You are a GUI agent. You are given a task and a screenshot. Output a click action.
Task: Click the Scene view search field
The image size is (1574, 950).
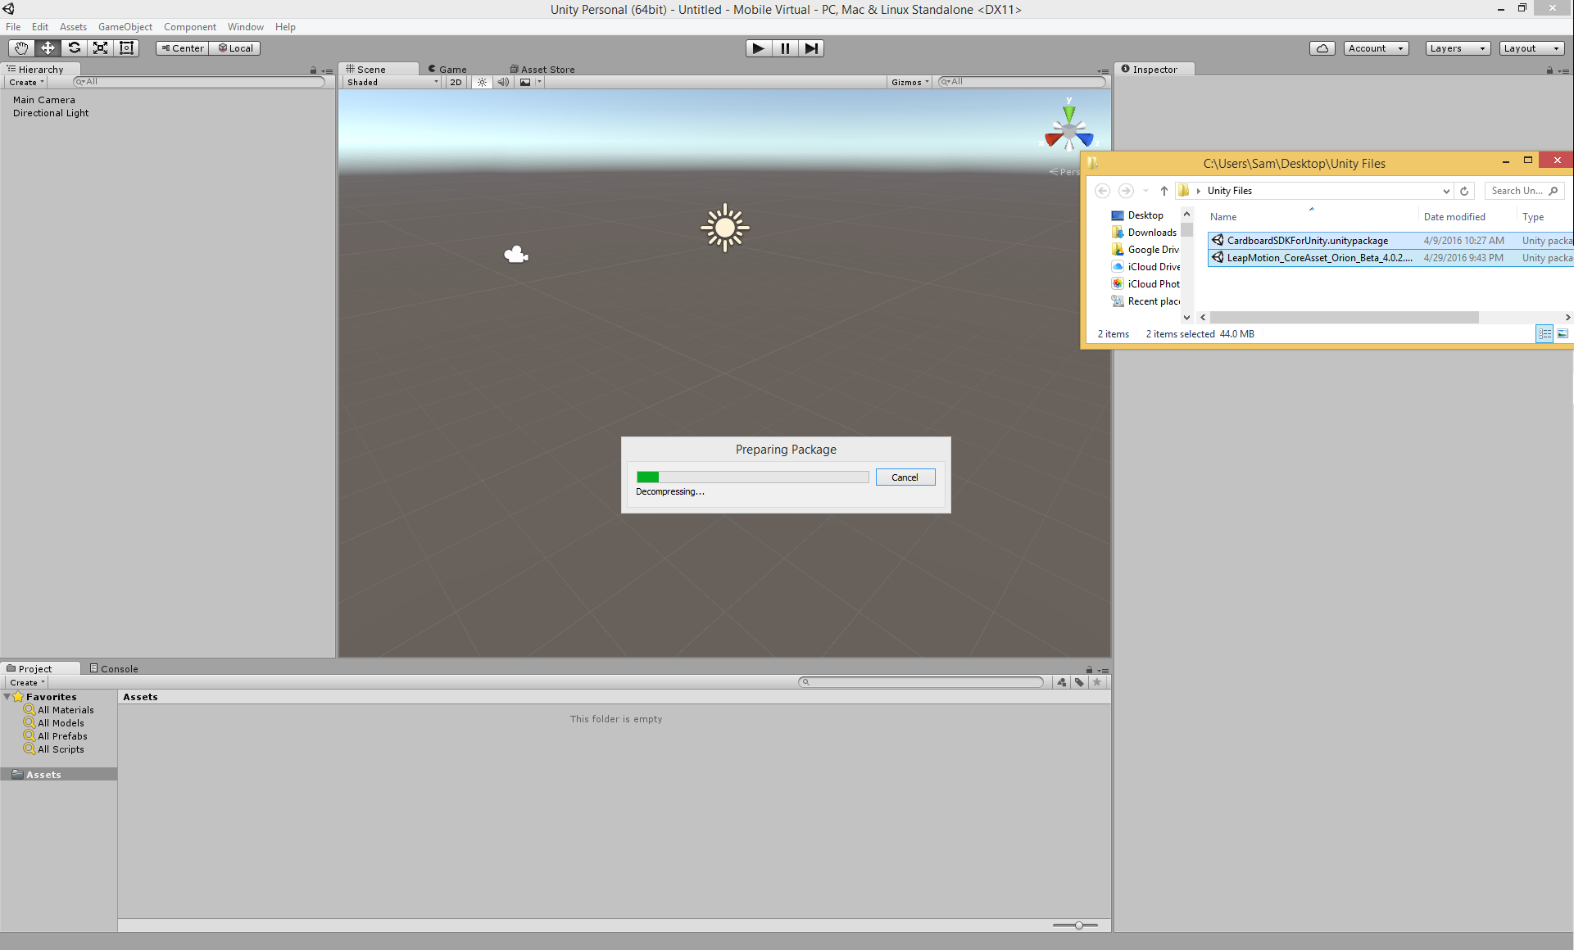click(1022, 82)
